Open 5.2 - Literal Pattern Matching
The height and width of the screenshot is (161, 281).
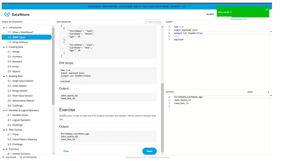(22, 139)
